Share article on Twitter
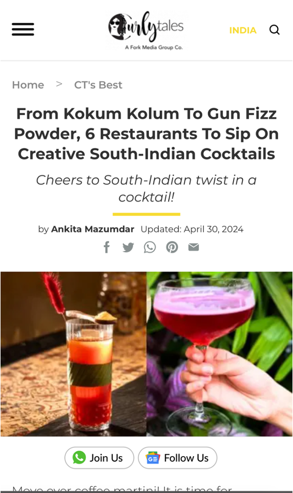The width and height of the screenshot is (293, 493). (128, 247)
